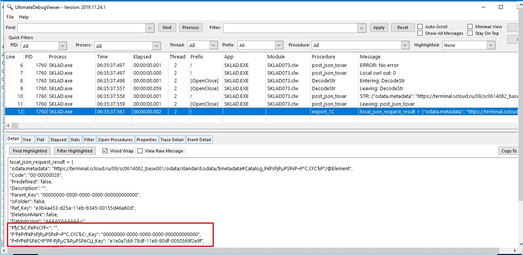Click the Next find button

click(x=167, y=27)
